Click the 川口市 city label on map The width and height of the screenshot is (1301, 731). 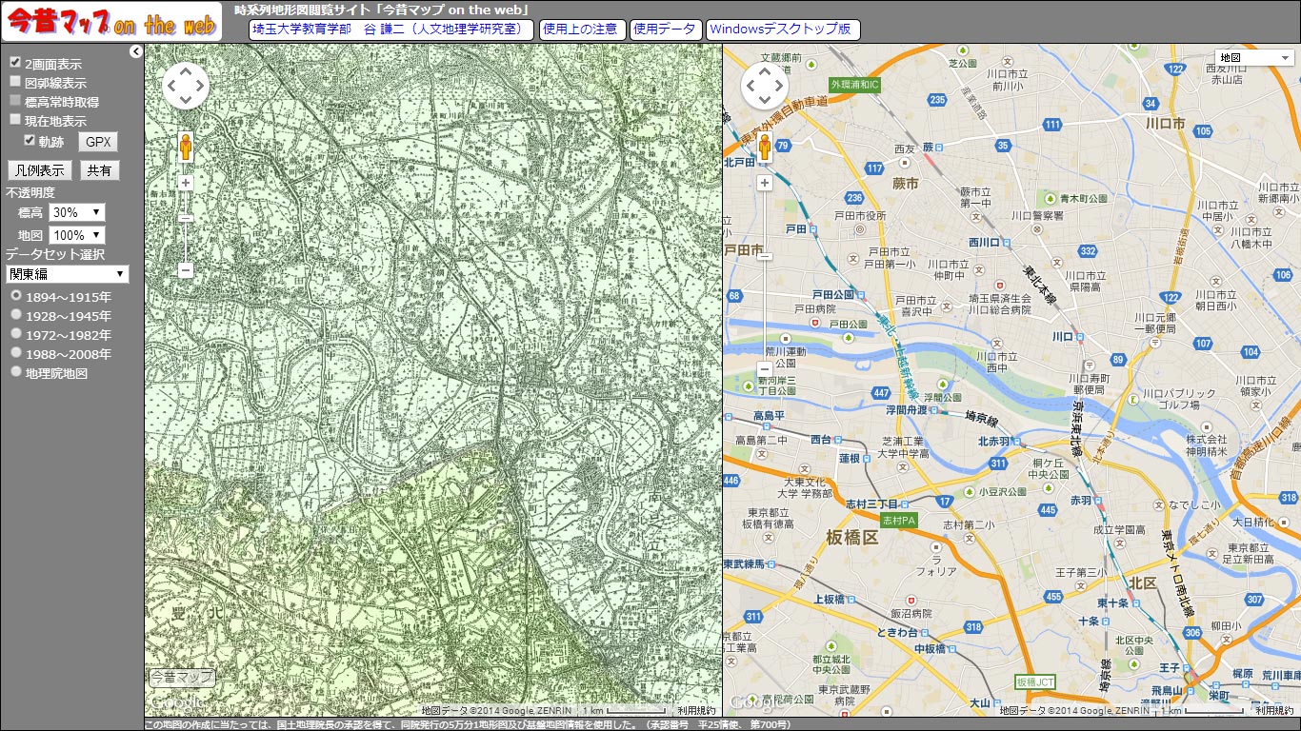(x=1165, y=124)
